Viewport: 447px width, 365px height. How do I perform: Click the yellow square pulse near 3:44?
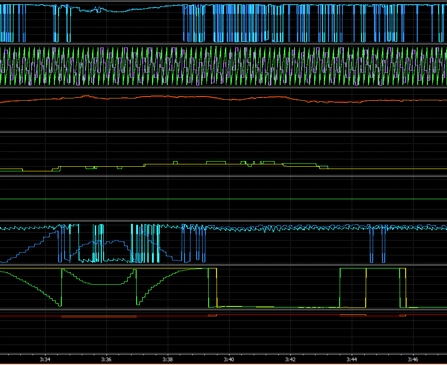coord(366,288)
